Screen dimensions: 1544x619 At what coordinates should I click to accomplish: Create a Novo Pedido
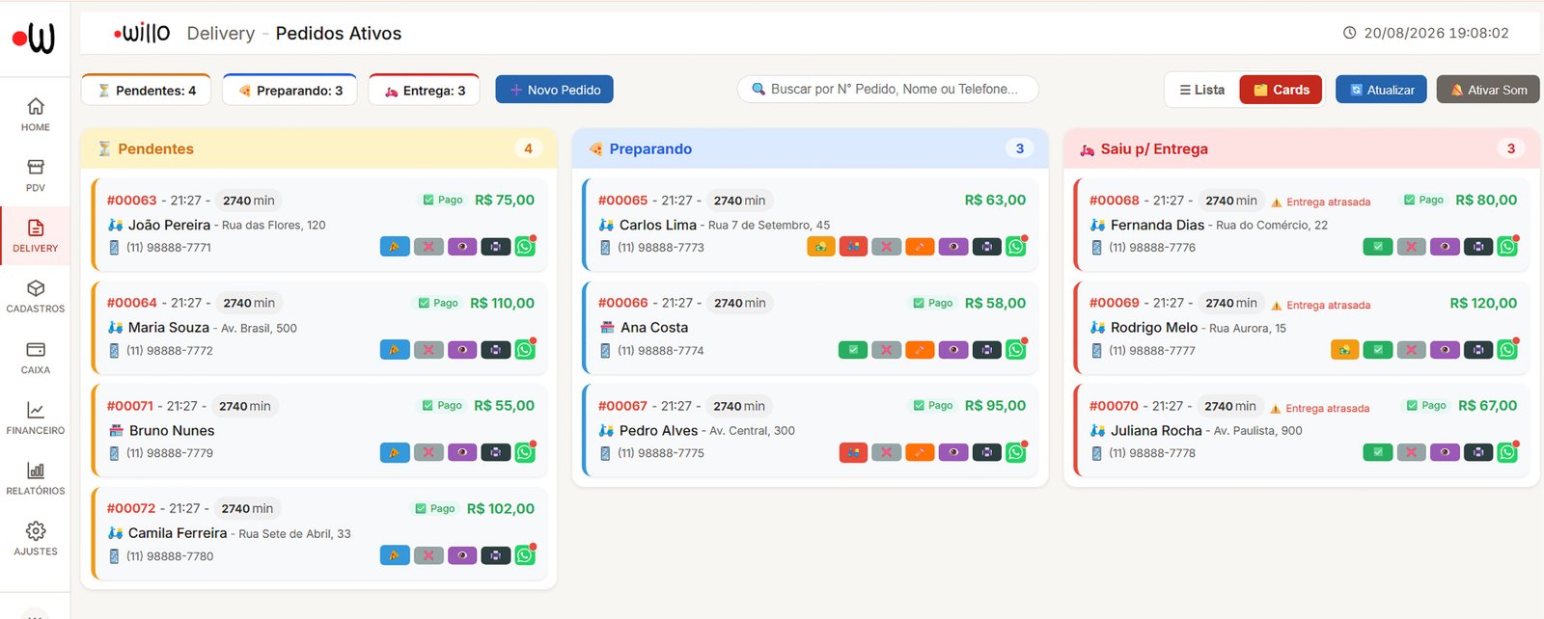click(554, 90)
